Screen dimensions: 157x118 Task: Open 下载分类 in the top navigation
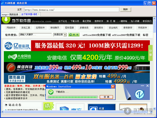pos(75,21)
